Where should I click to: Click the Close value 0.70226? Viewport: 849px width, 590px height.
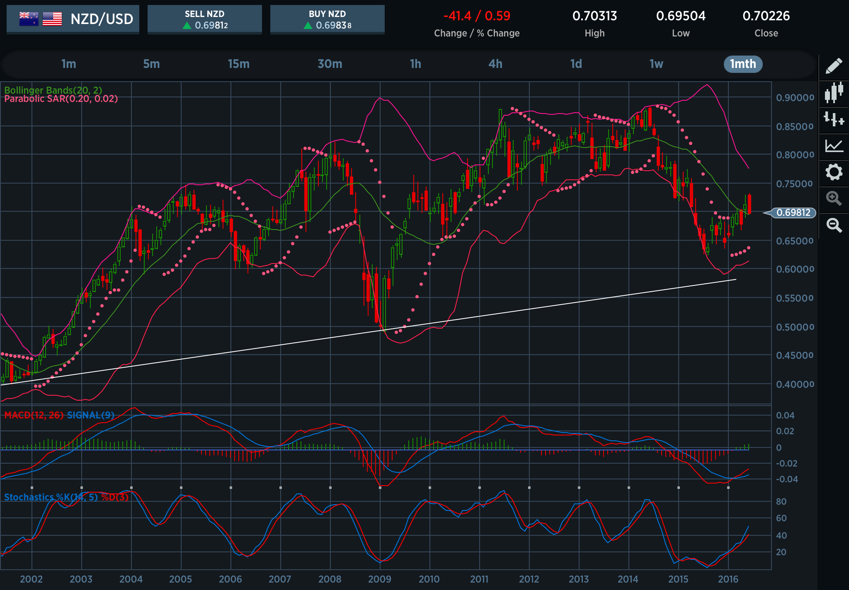[766, 16]
